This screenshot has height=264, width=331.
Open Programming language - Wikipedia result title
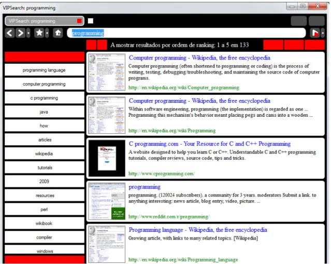[198, 230]
